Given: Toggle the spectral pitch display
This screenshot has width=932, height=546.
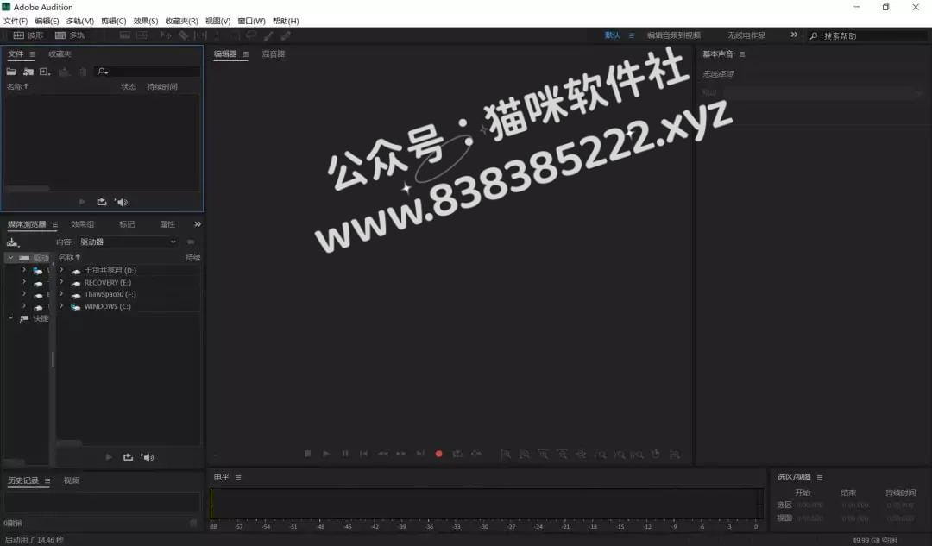Looking at the screenshot, I should coord(142,35).
